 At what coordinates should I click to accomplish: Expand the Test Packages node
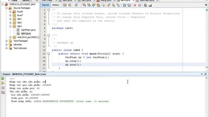tap(7, 41)
